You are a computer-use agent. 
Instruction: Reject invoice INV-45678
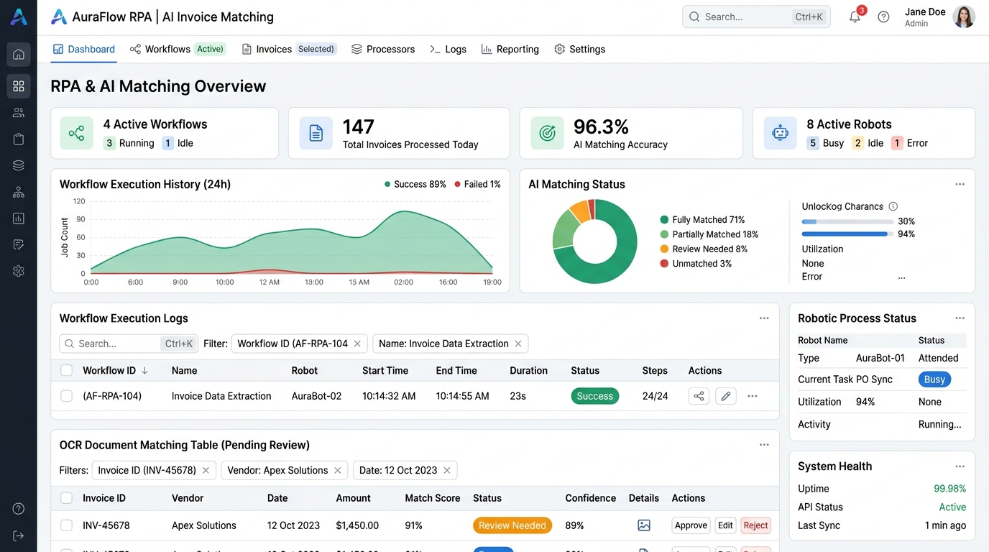[755, 525]
